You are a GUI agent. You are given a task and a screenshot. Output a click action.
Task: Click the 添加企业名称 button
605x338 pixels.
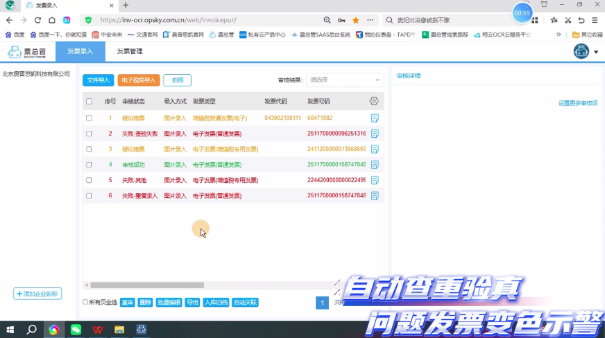[37, 294]
